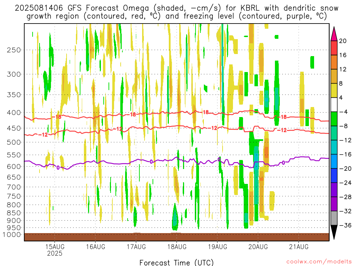Click the 17AUG date label

point(136,247)
